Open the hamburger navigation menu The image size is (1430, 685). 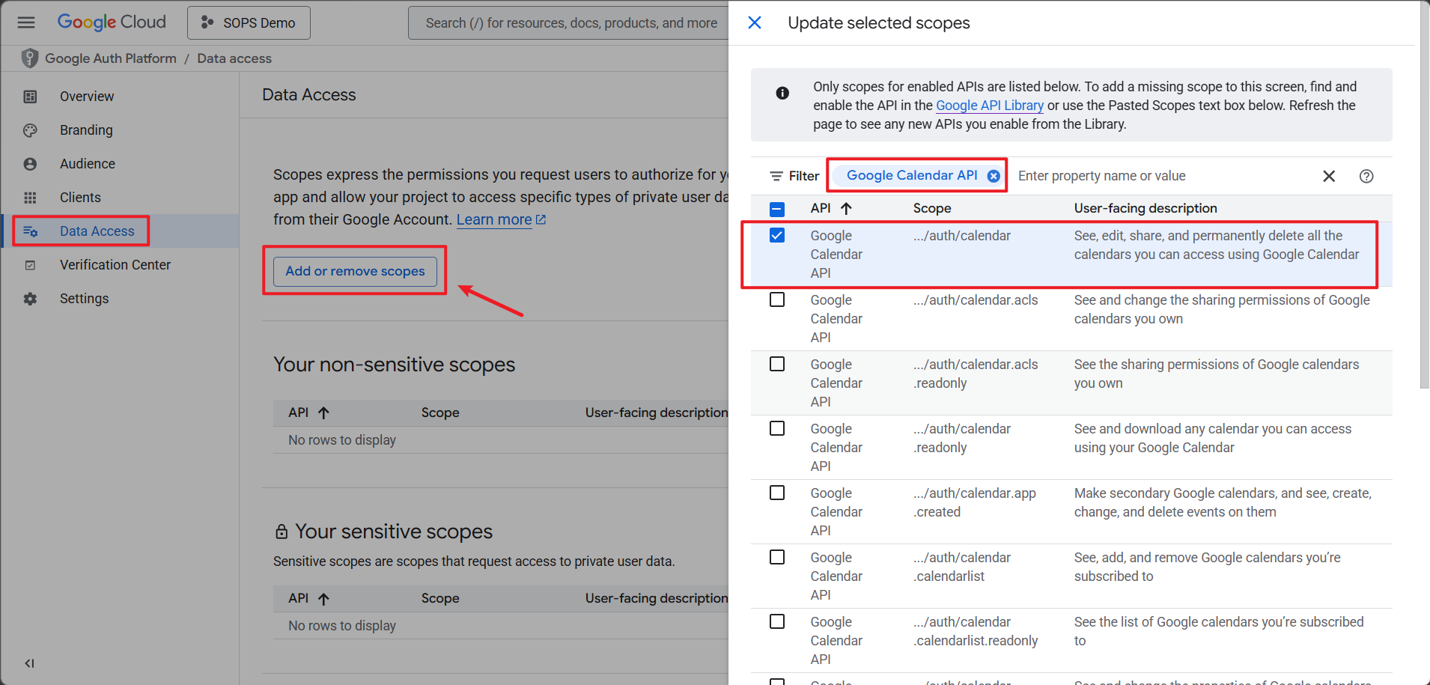coord(26,22)
